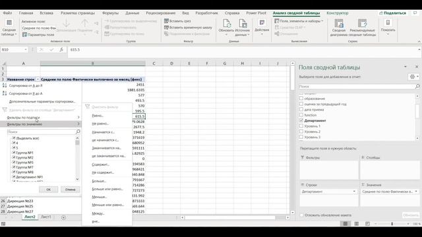The height and width of the screenshot is (237, 422).
Task: Add a new sheet with plus icon
Action: click(63, 217)
